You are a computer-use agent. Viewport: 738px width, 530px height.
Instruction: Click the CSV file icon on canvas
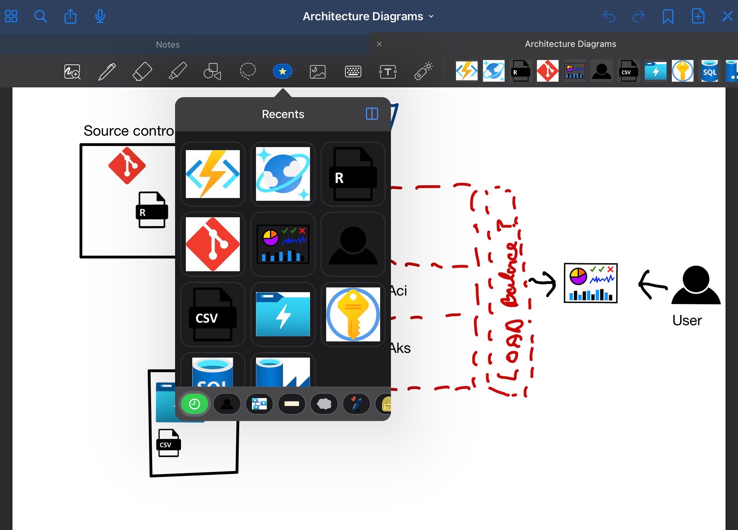[168, 443]
